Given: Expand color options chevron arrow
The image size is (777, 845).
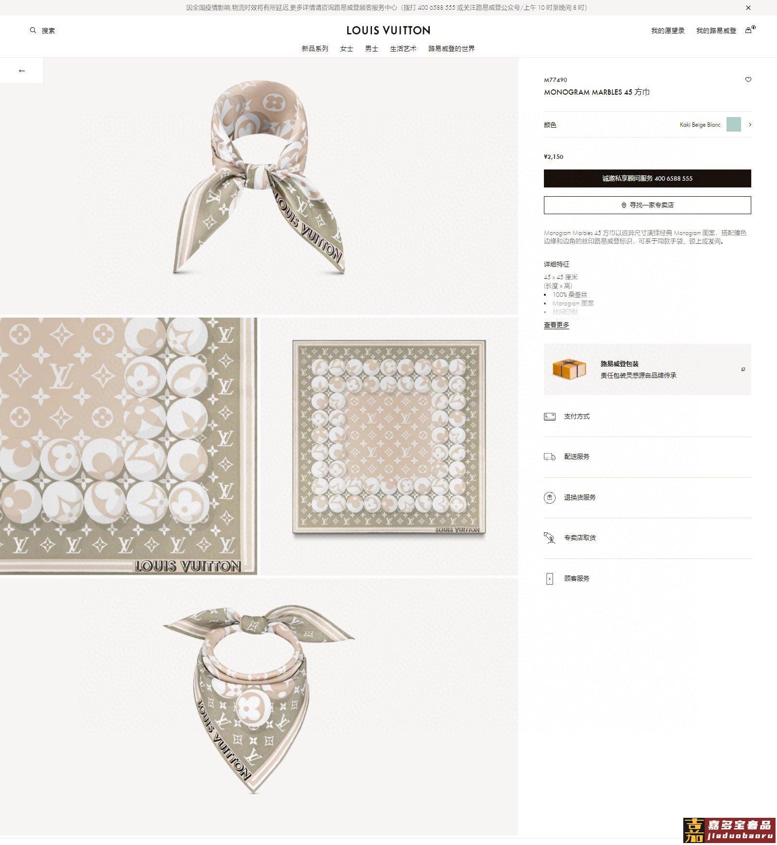Looking at the screenshot, I should point(750,125).
